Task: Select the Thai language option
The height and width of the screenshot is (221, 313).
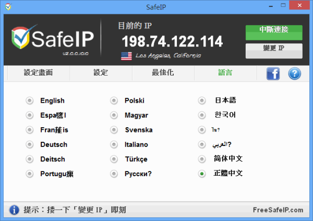Action: (202, 130)
